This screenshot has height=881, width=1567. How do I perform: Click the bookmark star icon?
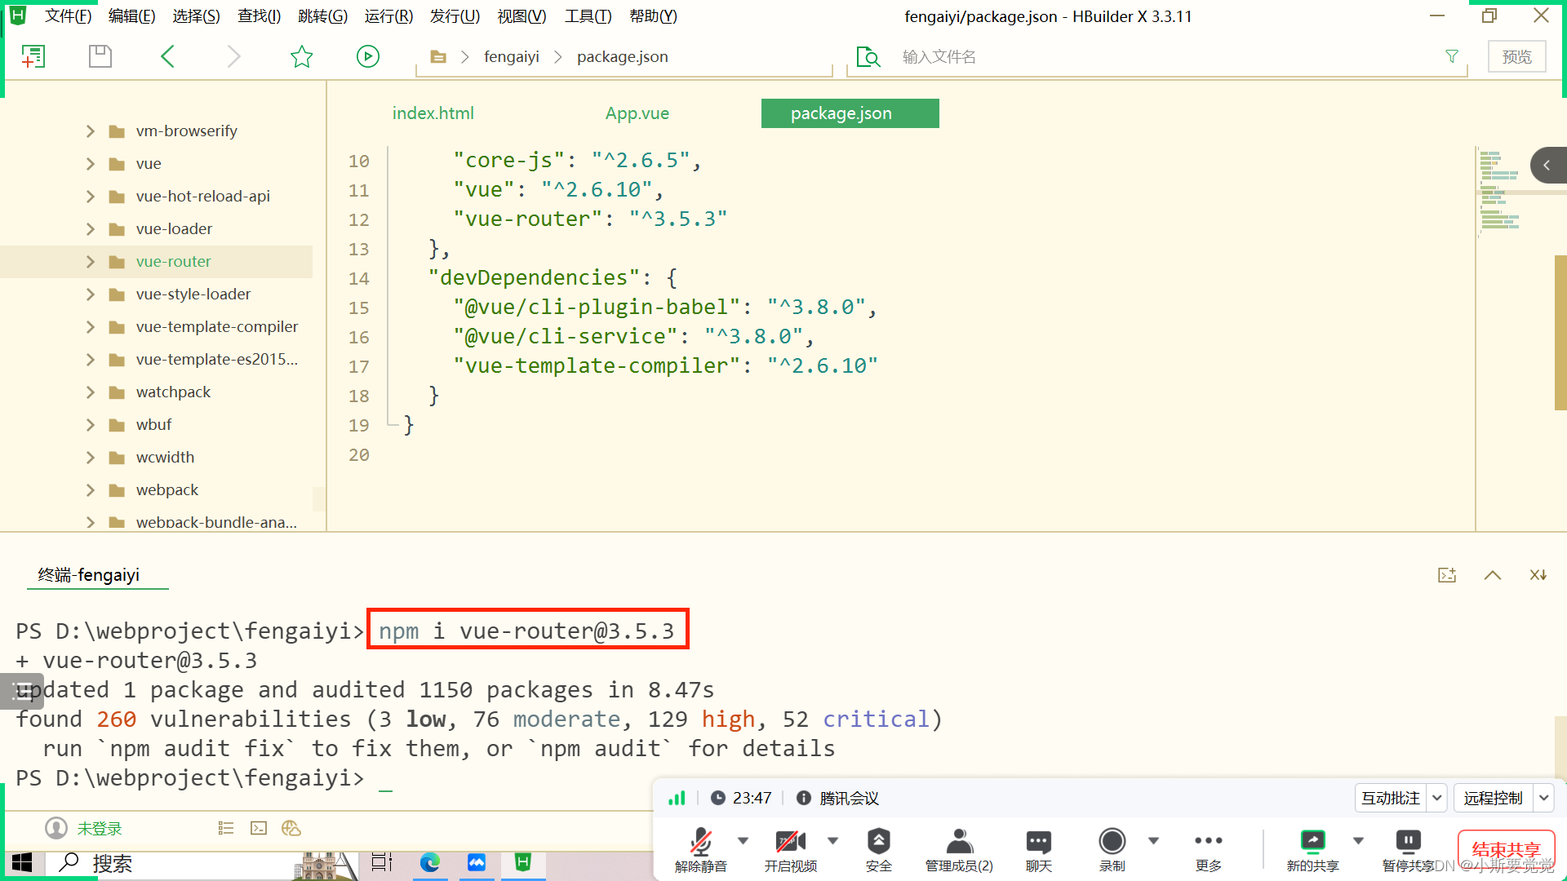[301, 56]
